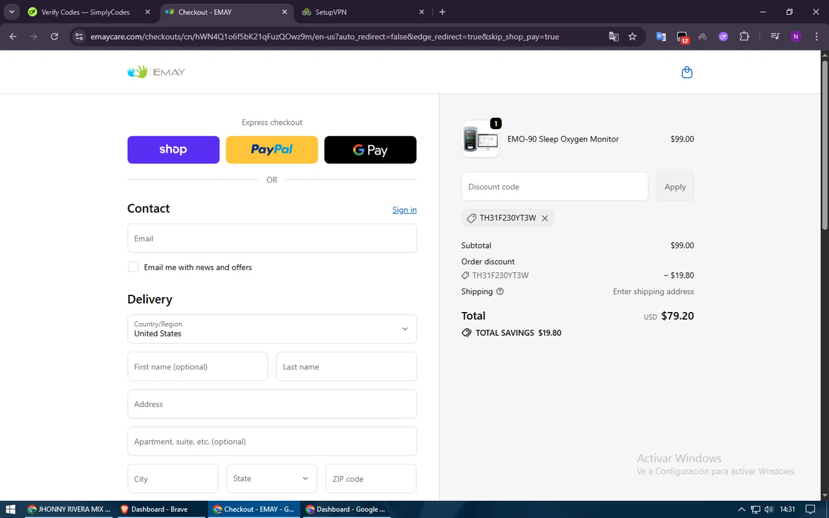
Task: Close the Verify Codes SimplyCodes tab
Action: pyautogui.click(x=148, y=12)
